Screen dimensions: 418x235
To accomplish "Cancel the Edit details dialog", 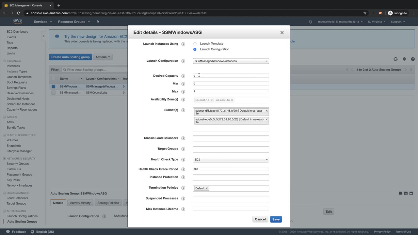I will point(260,219).
